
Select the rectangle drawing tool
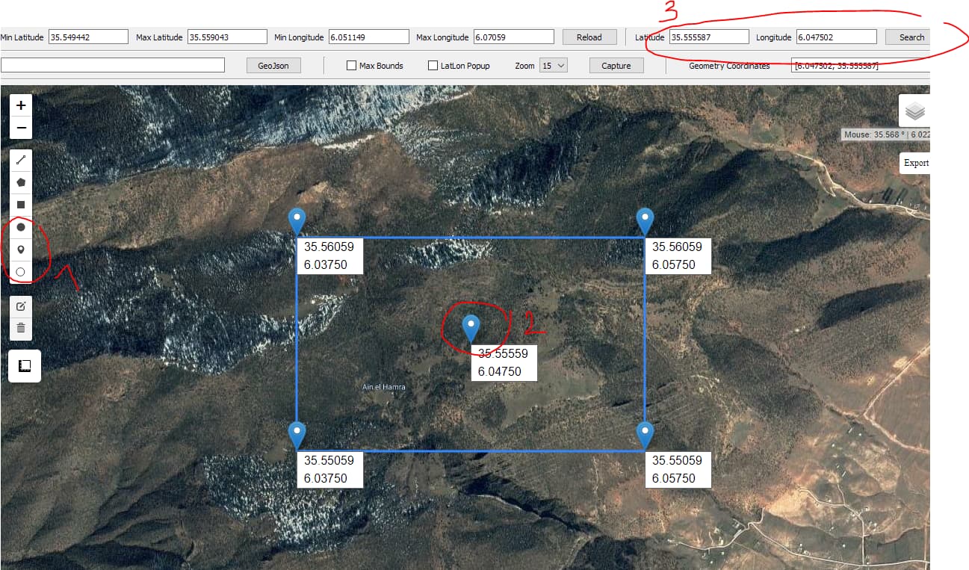21,204
